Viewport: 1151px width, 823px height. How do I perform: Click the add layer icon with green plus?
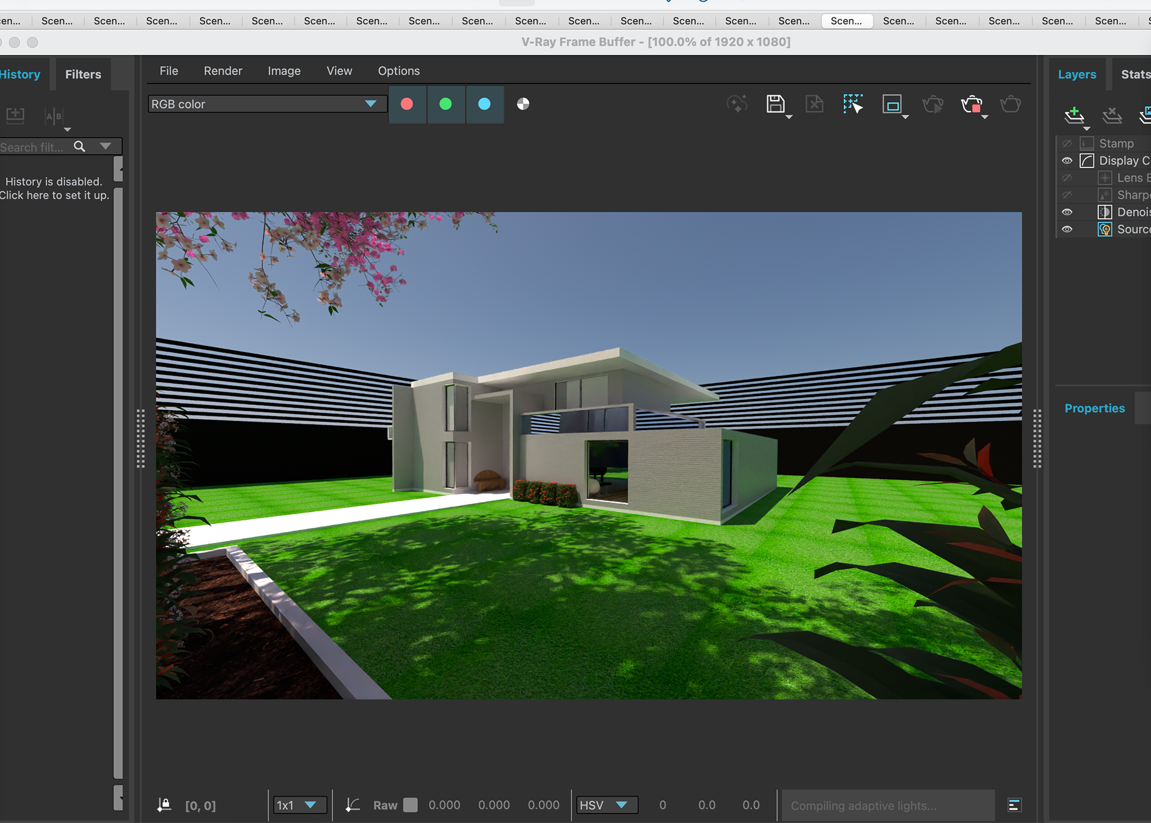[x=1074, y=115]
